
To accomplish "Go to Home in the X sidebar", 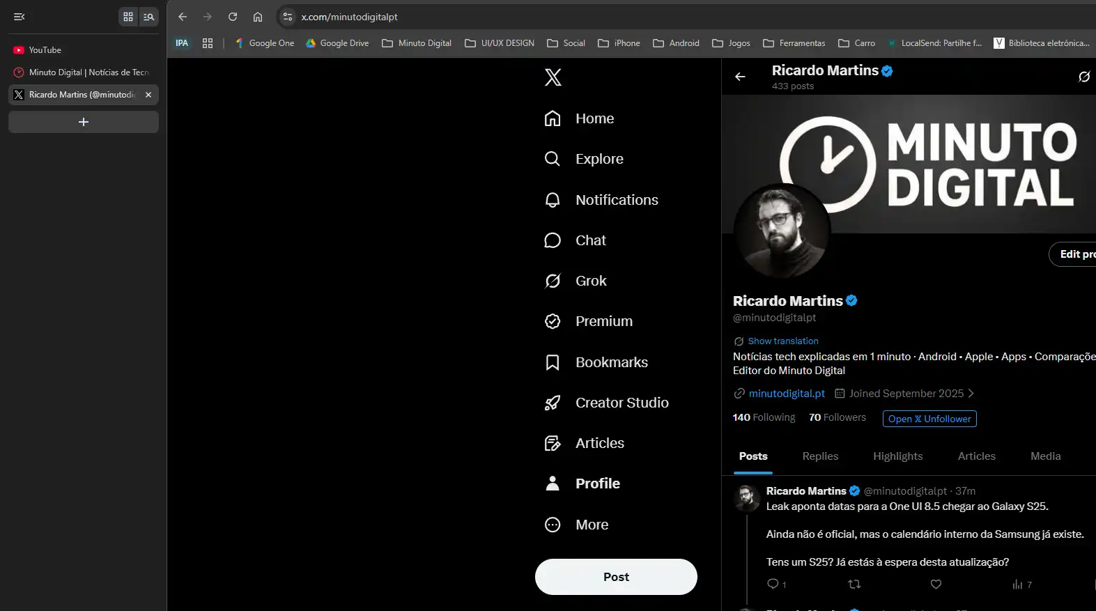I will (x=579, y=118).
